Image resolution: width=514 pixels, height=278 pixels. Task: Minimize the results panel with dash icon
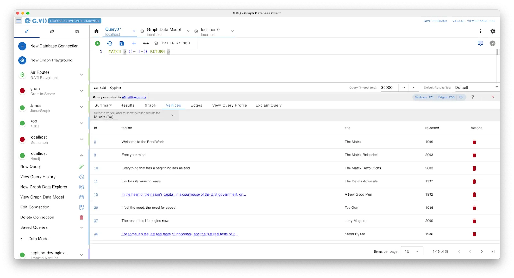(x=483, y=97)
